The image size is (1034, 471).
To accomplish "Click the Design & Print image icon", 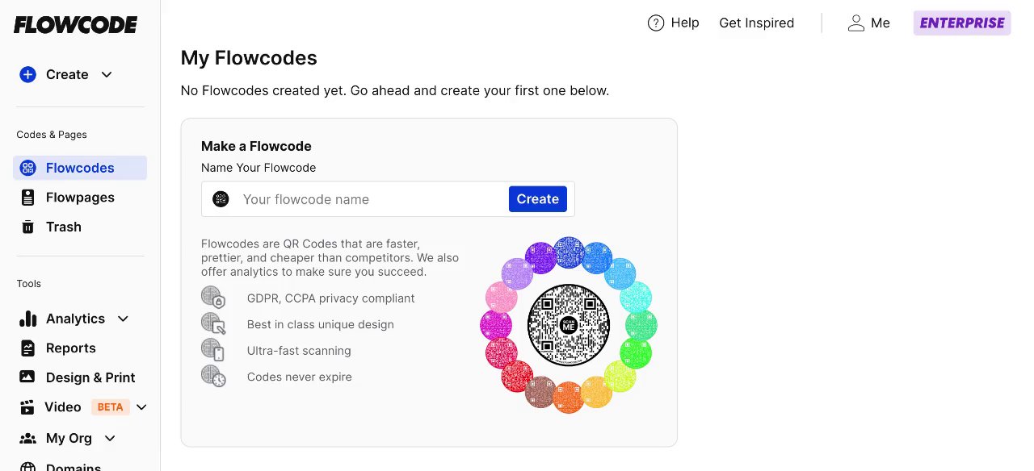I will pyautogui.click(x=27, y=377).
